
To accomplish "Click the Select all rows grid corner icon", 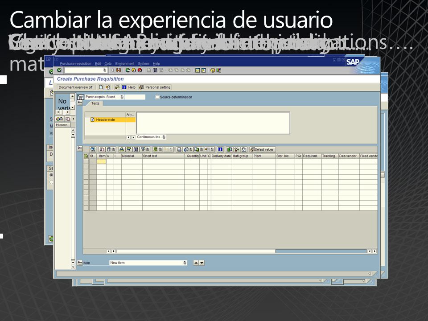I will coord(86,156).
